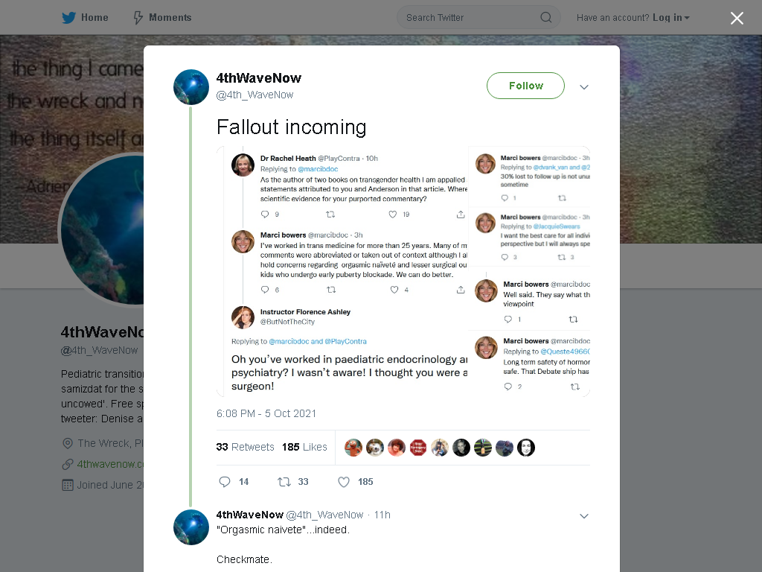This screenshot has width=762, height=572.
Task: Reply to tweet with 14 comments icon
Action: pos(225,482)
